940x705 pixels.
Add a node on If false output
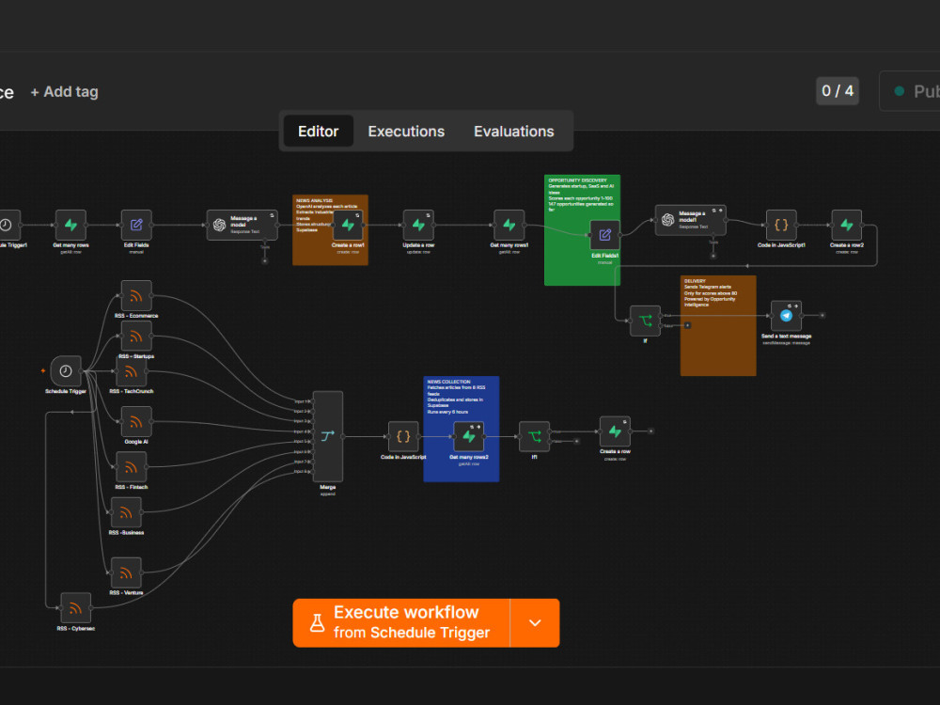click(688, 325)
